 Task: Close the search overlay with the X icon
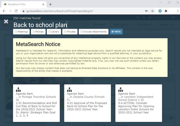6,22
